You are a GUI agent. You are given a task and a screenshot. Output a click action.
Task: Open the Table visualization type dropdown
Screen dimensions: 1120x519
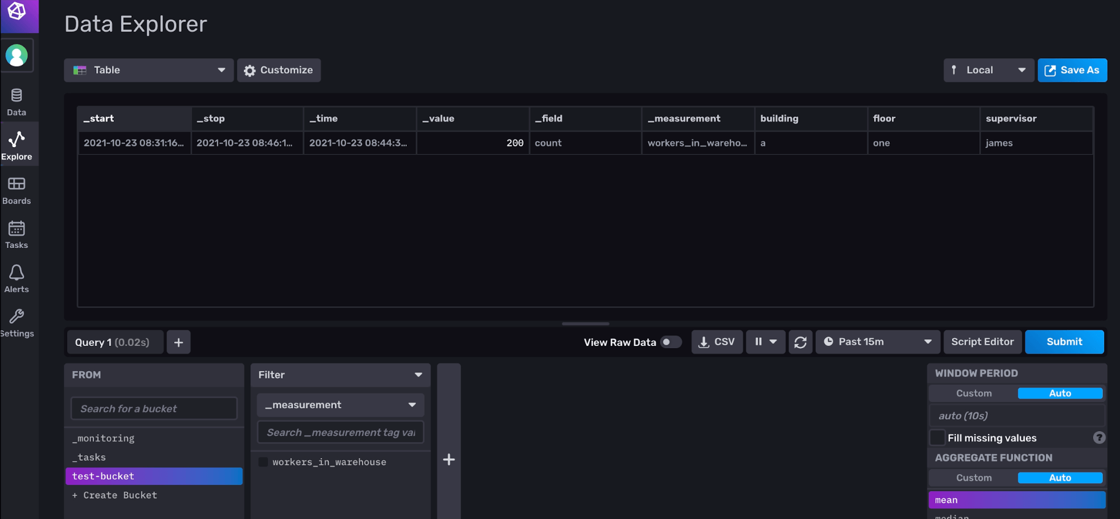coord(148,70)
